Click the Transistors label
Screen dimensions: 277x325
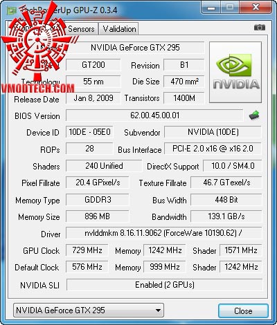(142, 98)
